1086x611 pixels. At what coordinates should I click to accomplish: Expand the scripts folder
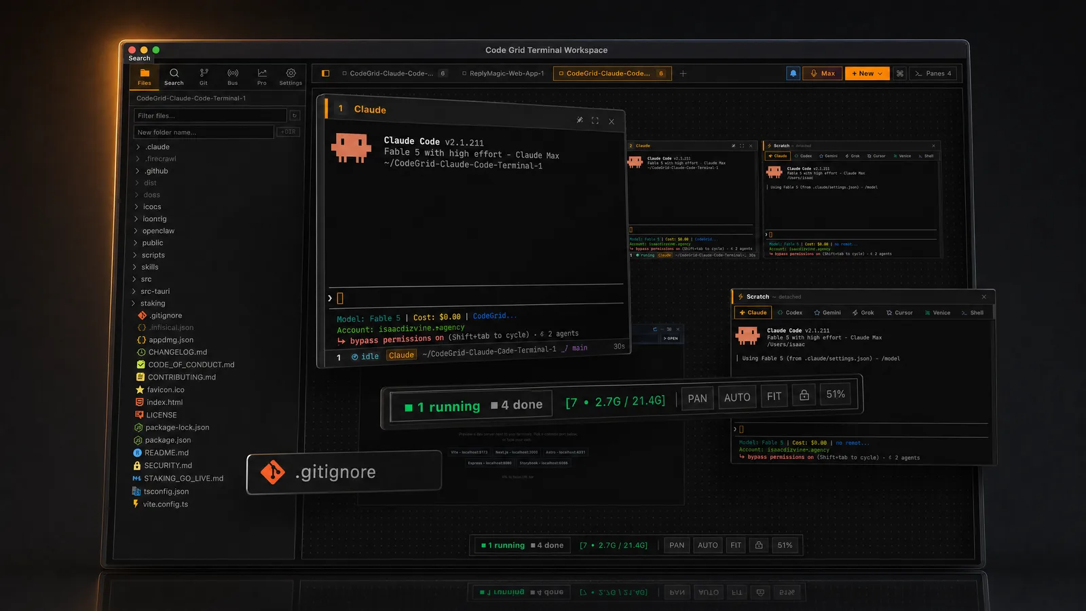150,255
